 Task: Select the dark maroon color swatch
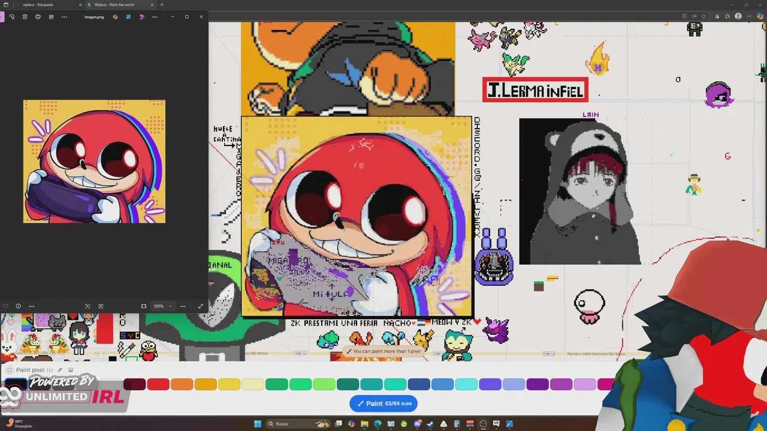[135, 384]
